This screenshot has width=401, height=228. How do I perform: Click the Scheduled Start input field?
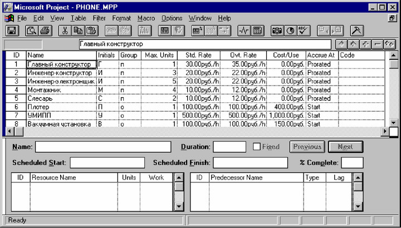[107, 162]
